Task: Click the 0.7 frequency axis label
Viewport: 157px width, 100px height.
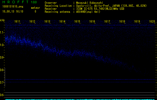Action: 2,82
